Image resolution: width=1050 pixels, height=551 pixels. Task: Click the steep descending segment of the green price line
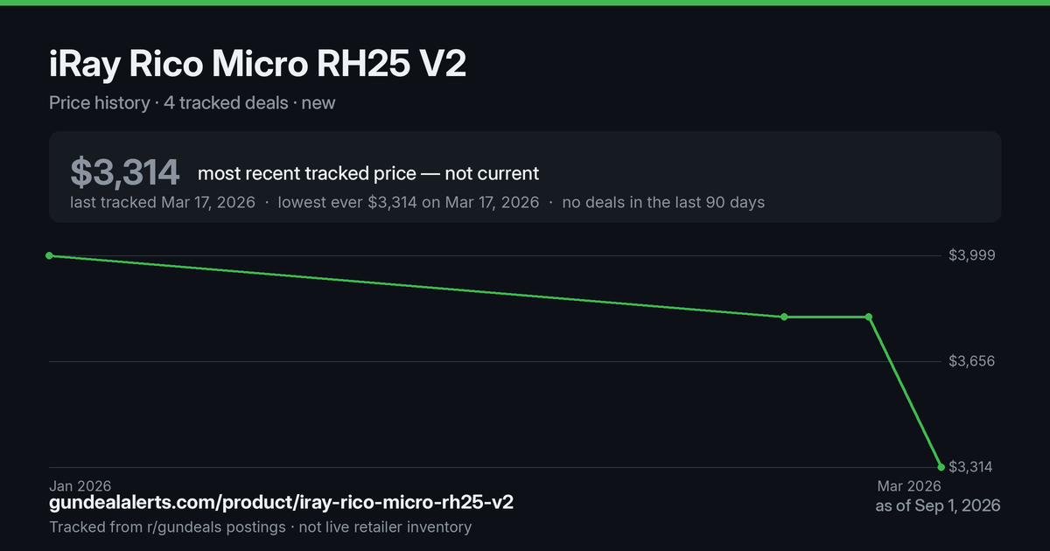(x=905, y=391)
